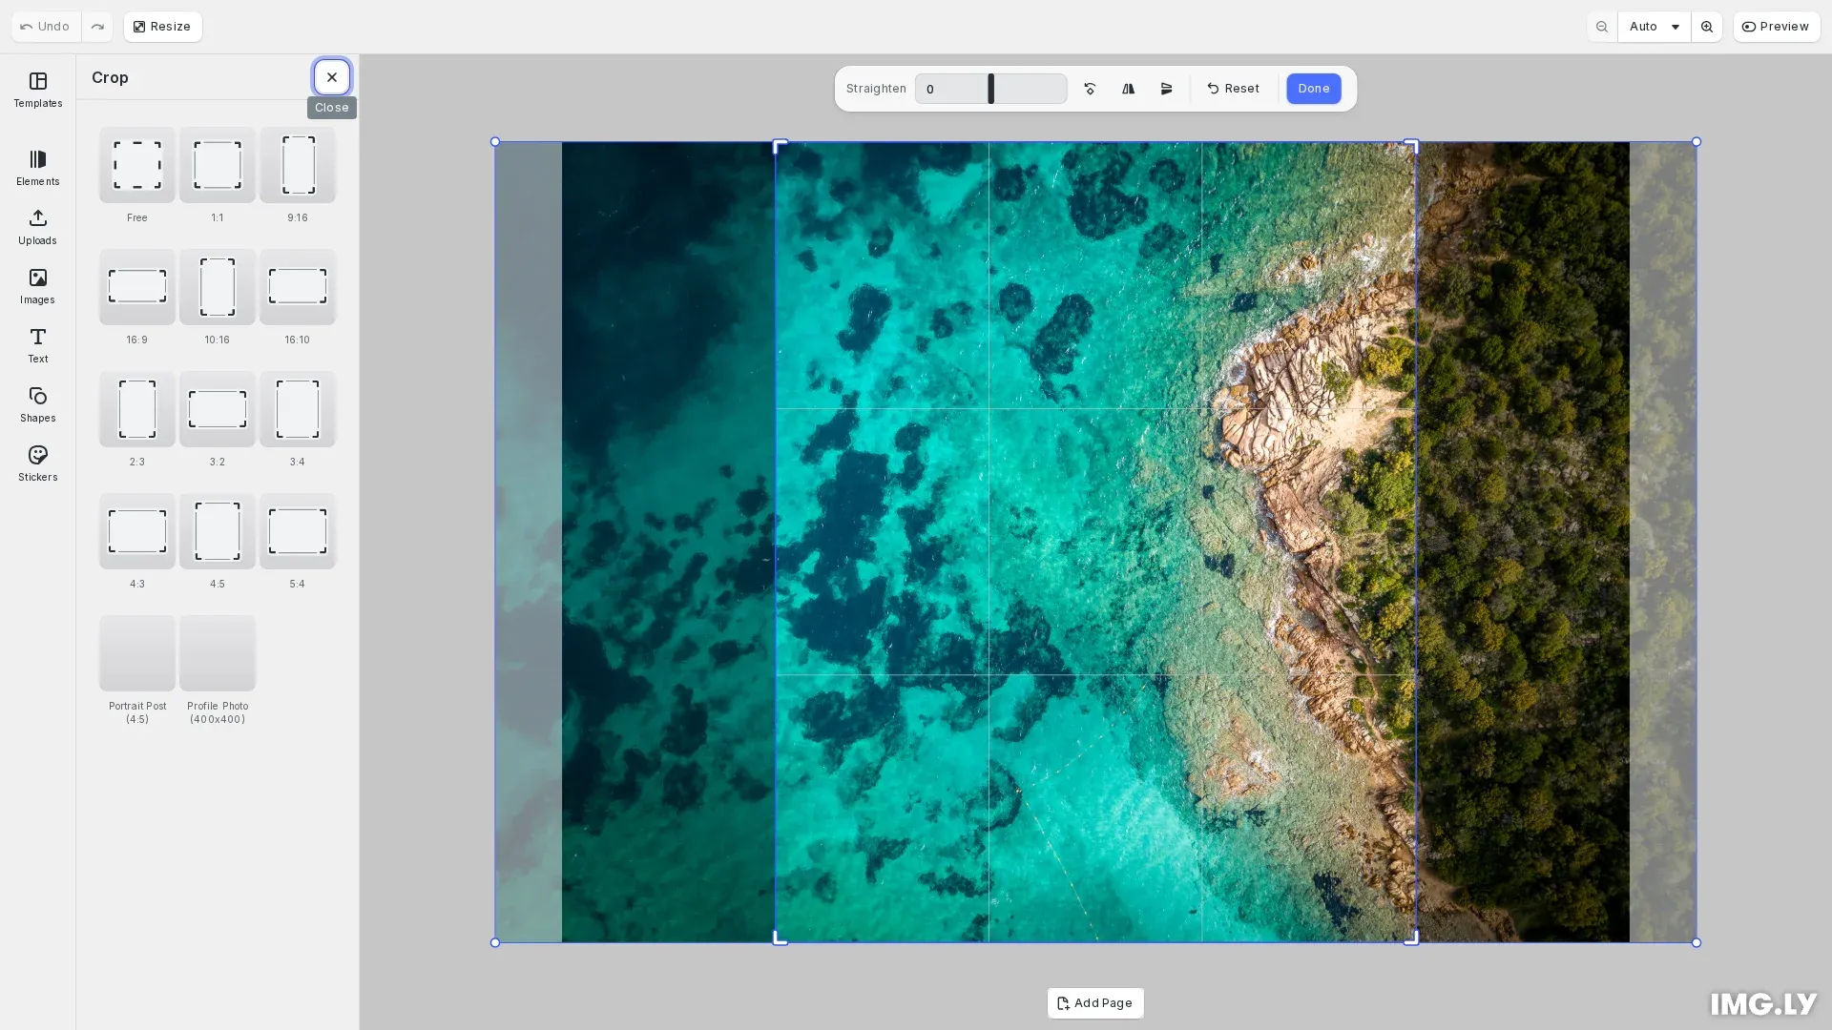
Task: Open the Templates panel
Action: [x=37, y=90]
